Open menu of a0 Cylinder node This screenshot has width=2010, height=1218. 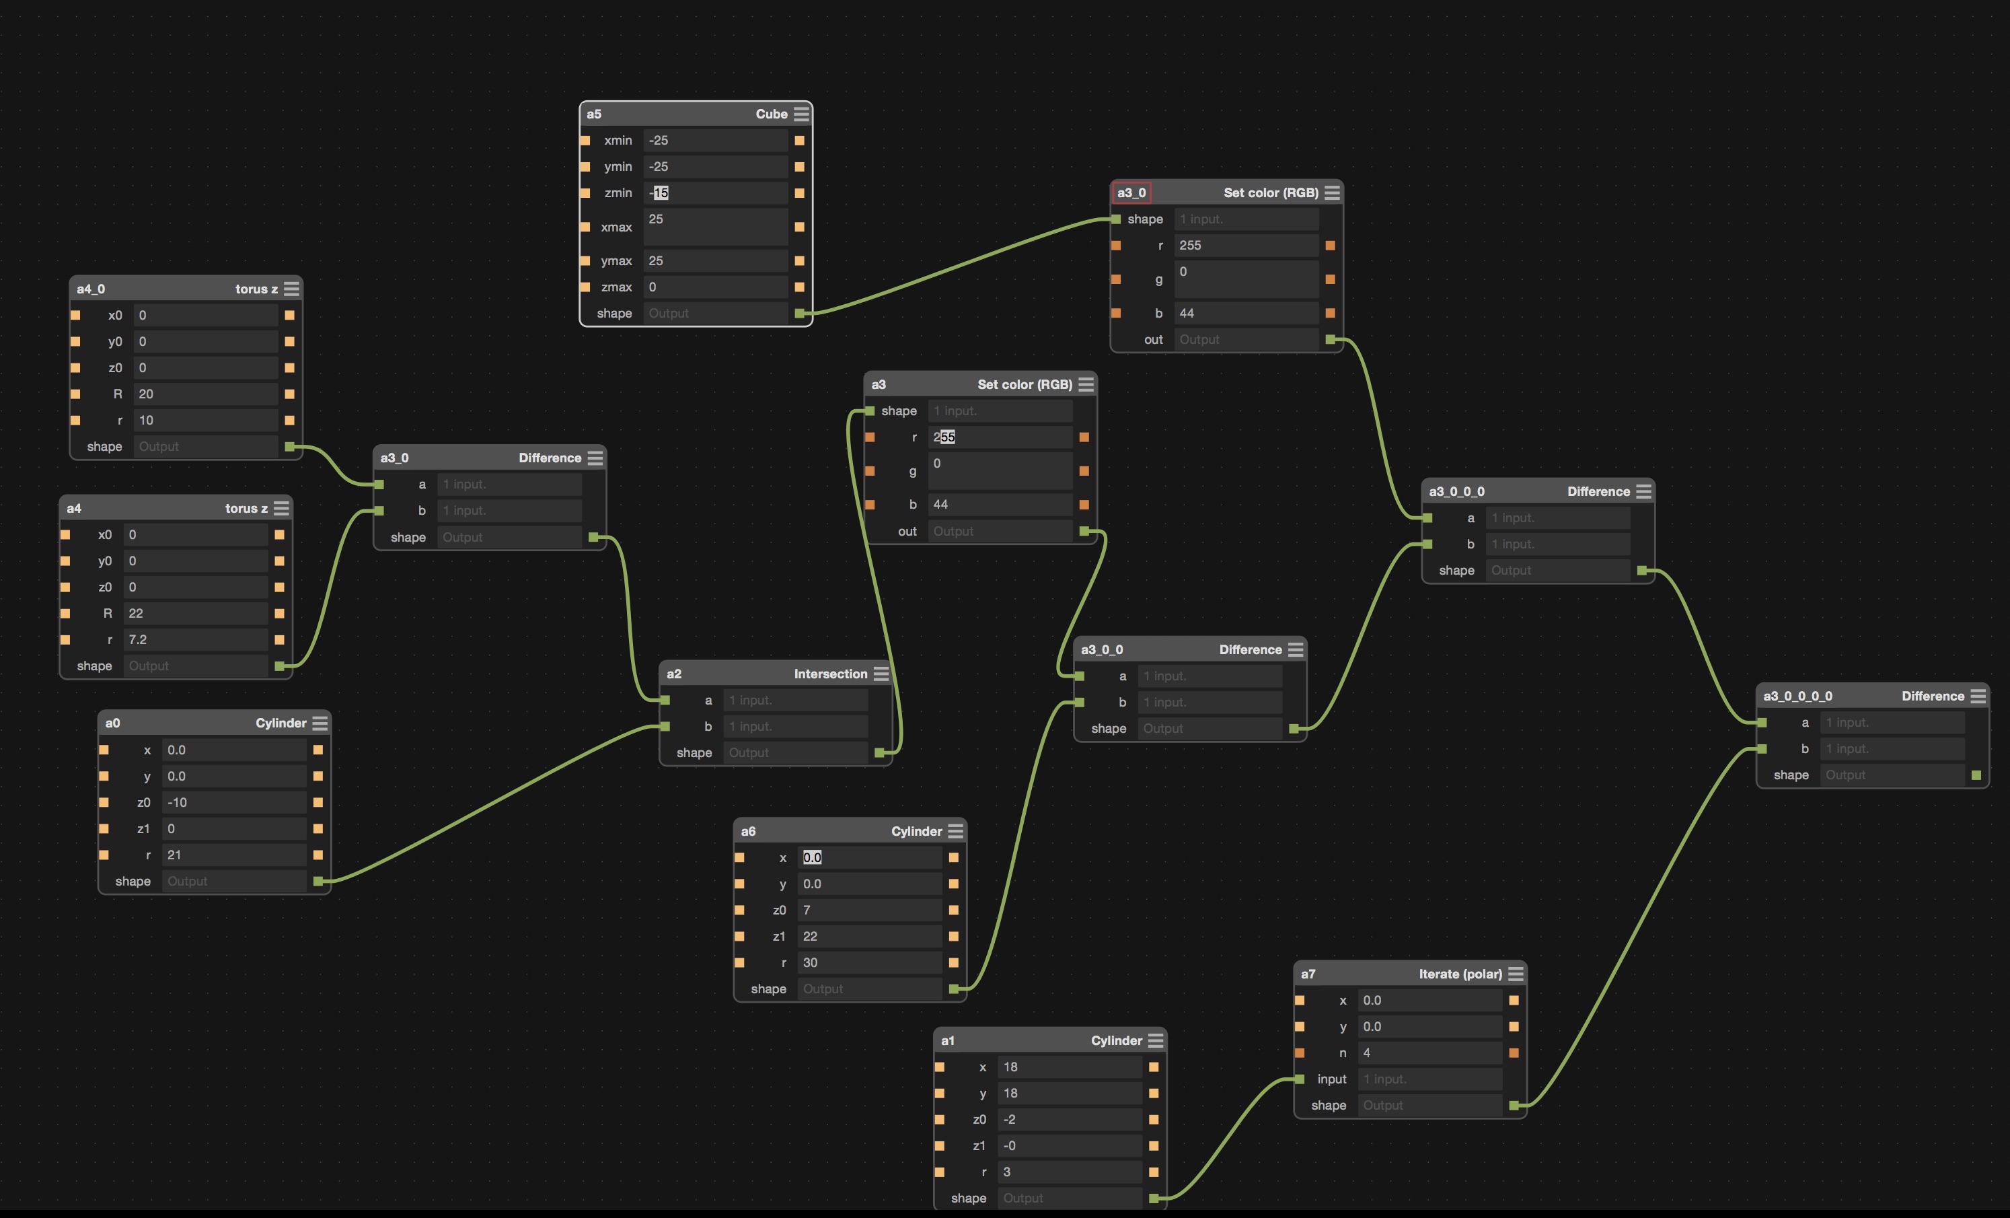(x=320, y=723)
